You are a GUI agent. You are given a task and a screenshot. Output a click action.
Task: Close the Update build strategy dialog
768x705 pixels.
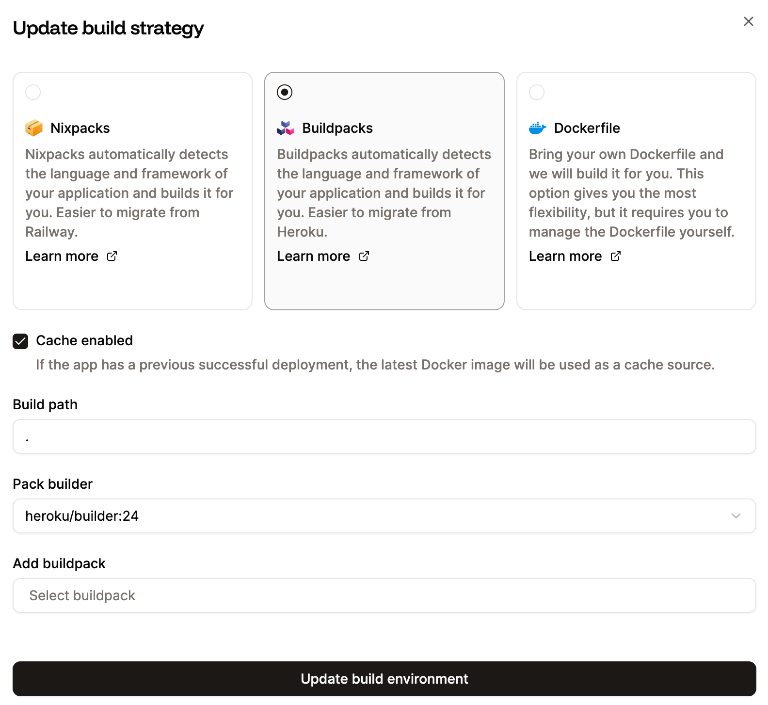748,21
